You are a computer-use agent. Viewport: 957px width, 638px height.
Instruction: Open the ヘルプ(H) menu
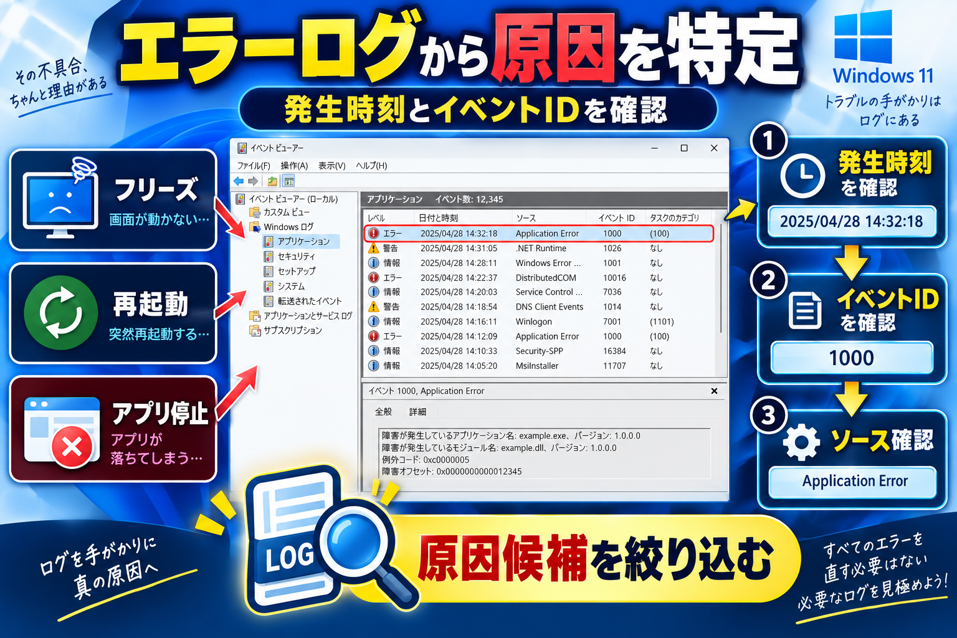click(x=371, y=166)
